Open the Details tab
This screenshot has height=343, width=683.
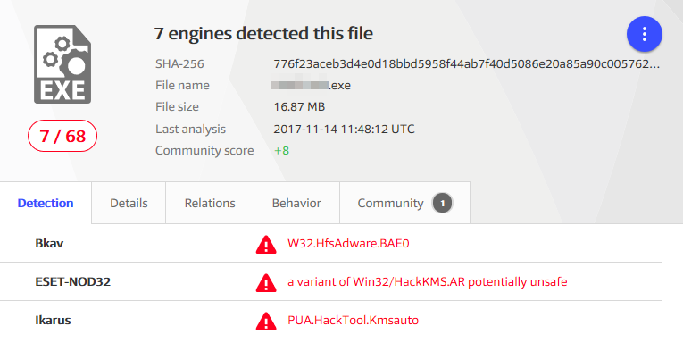tap(129, 203)
